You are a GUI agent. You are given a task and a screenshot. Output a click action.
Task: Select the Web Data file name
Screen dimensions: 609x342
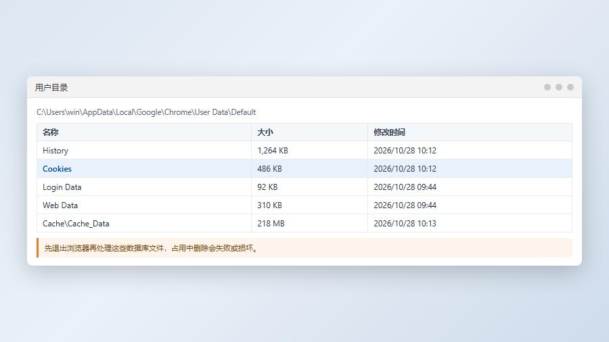[x=60, y=205]
